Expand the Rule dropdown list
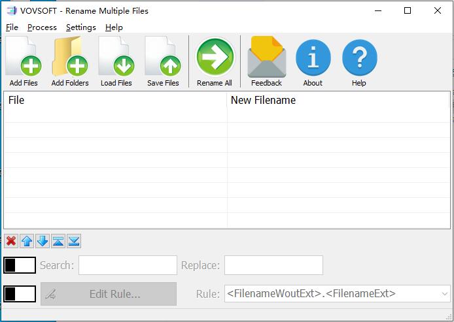 point(445,294)
